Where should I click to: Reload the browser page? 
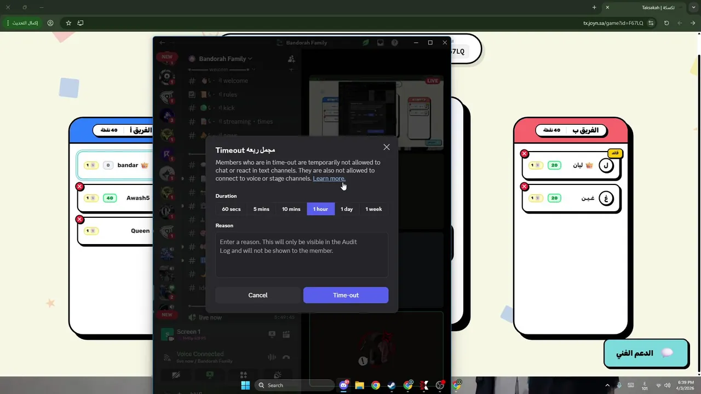click(666, 23)
